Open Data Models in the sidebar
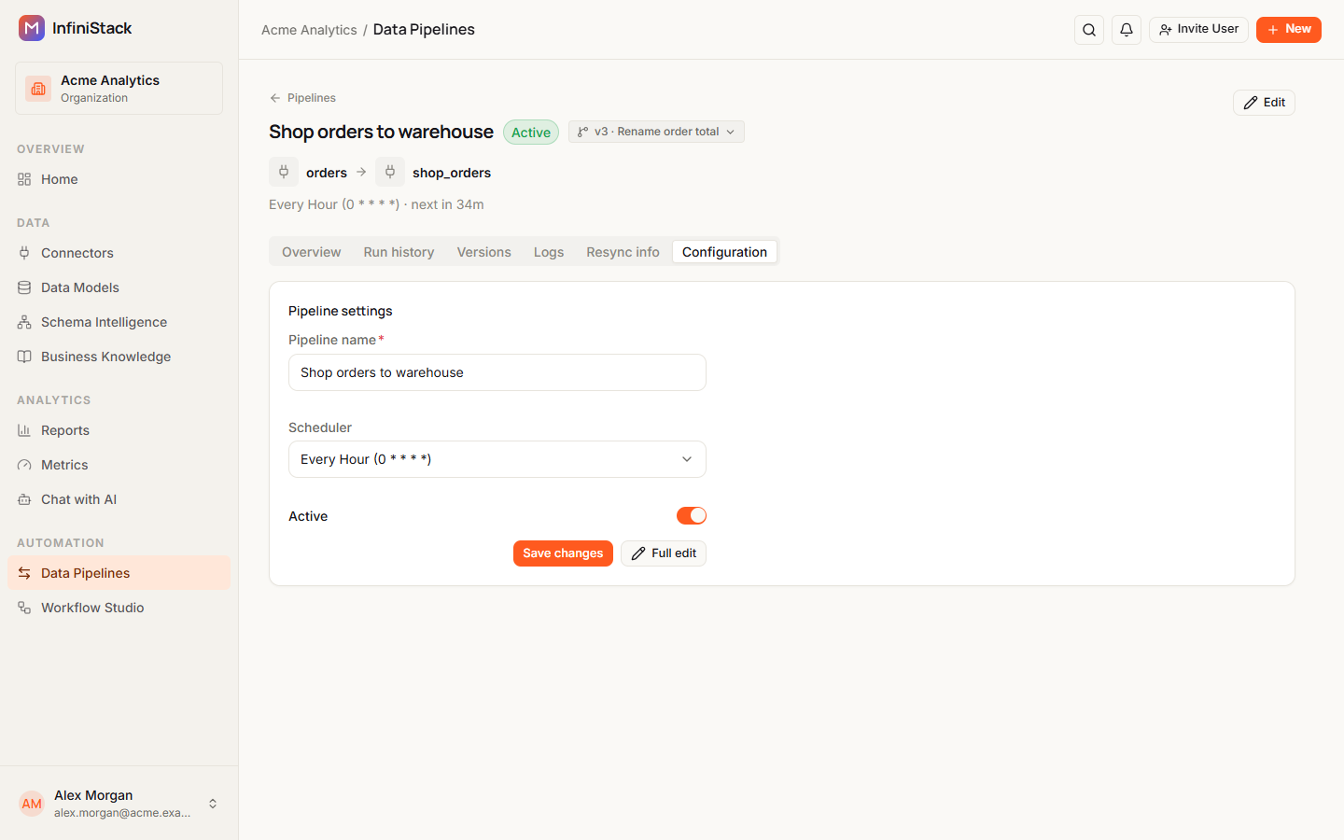This screenshot has width=1344, height=840. pyautogui.click(x=119, y=287)
